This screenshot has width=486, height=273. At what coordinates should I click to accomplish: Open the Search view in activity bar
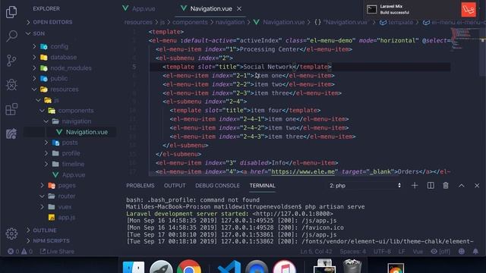tap(11, 36)
